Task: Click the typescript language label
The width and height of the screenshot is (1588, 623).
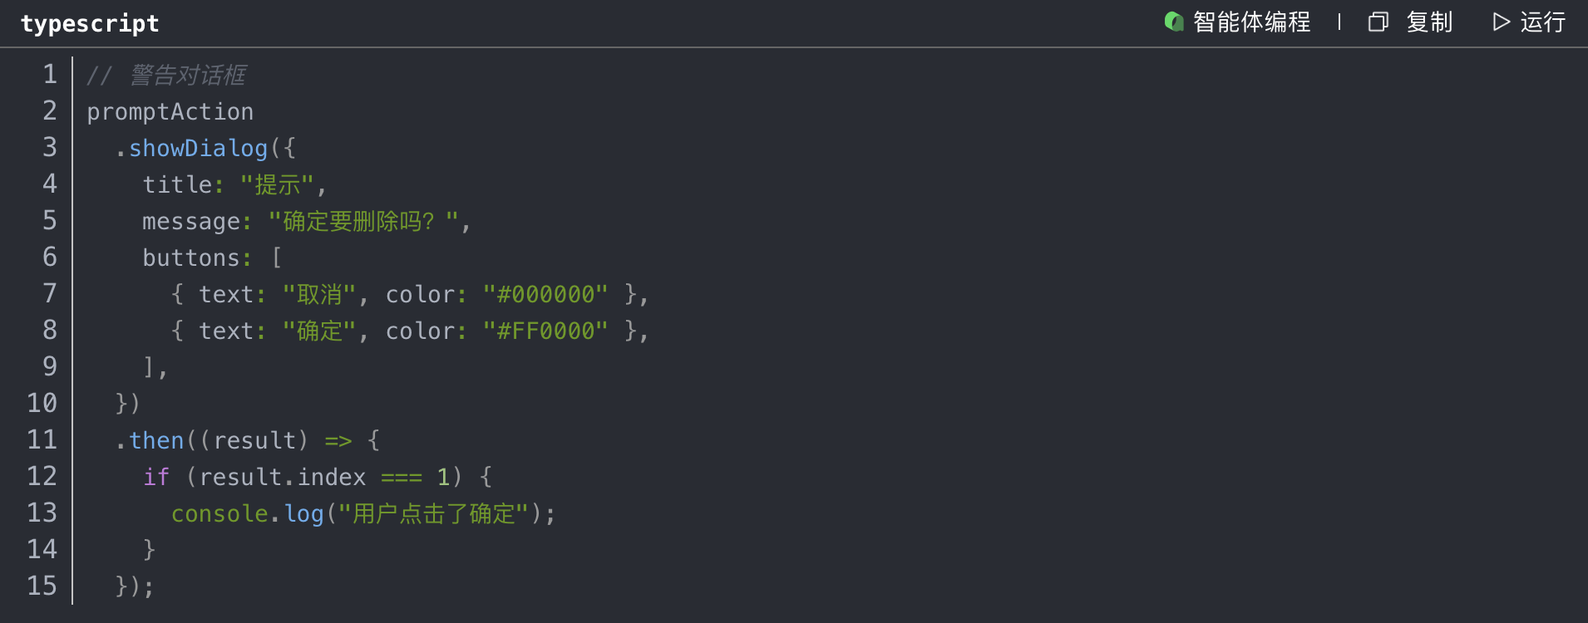Action: (x=90, y=23)
